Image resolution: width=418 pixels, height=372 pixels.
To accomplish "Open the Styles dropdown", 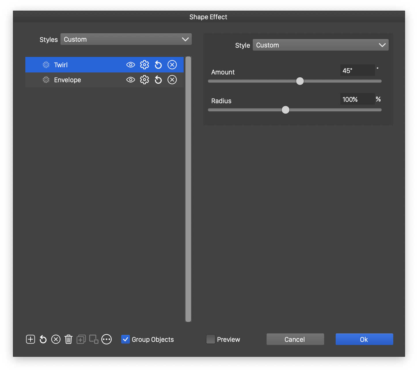I will pyautogui.click(x=126, y=39).
